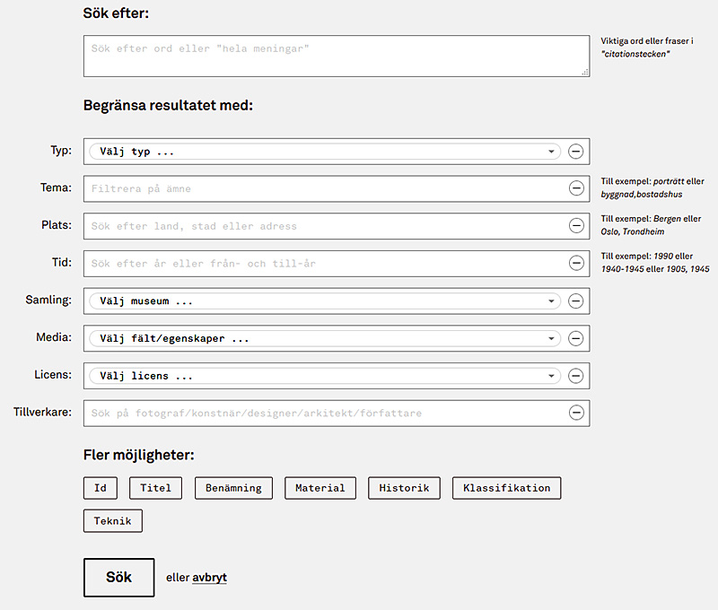Add the Klassifikation search option
This screenshot has width=718, height=610.
pos(506,488)
